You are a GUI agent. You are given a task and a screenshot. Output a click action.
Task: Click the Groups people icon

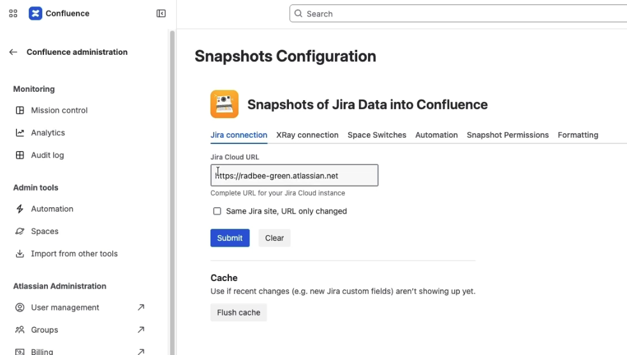coord(20,330)
